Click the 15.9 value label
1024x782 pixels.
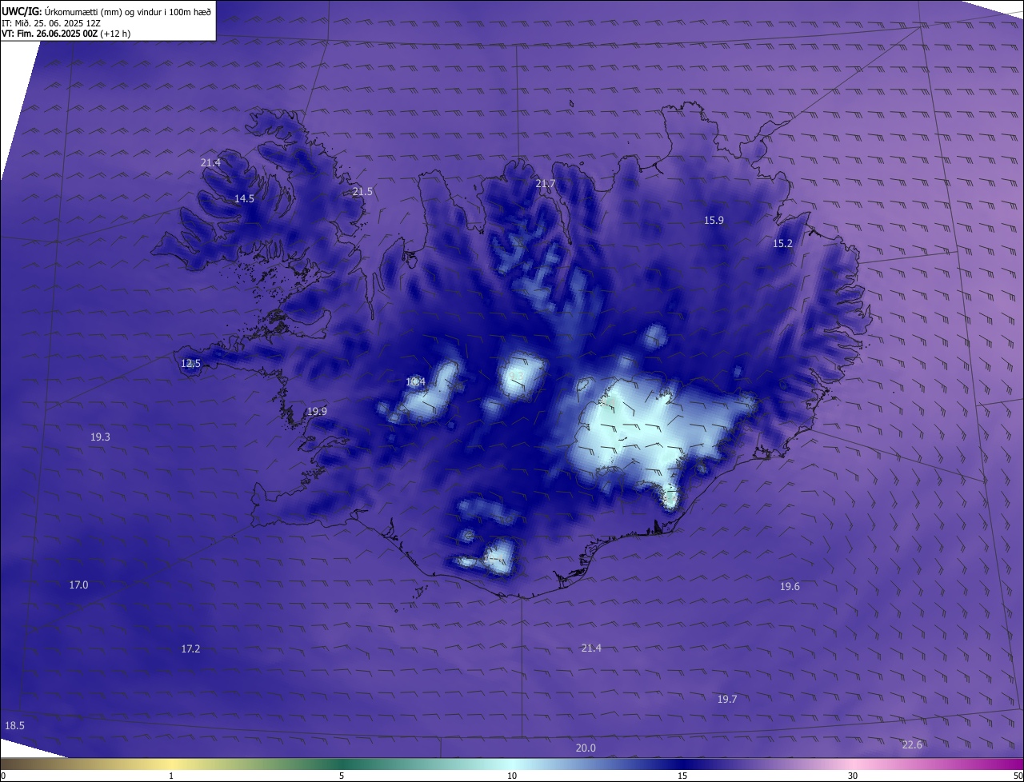click(714, 220)
